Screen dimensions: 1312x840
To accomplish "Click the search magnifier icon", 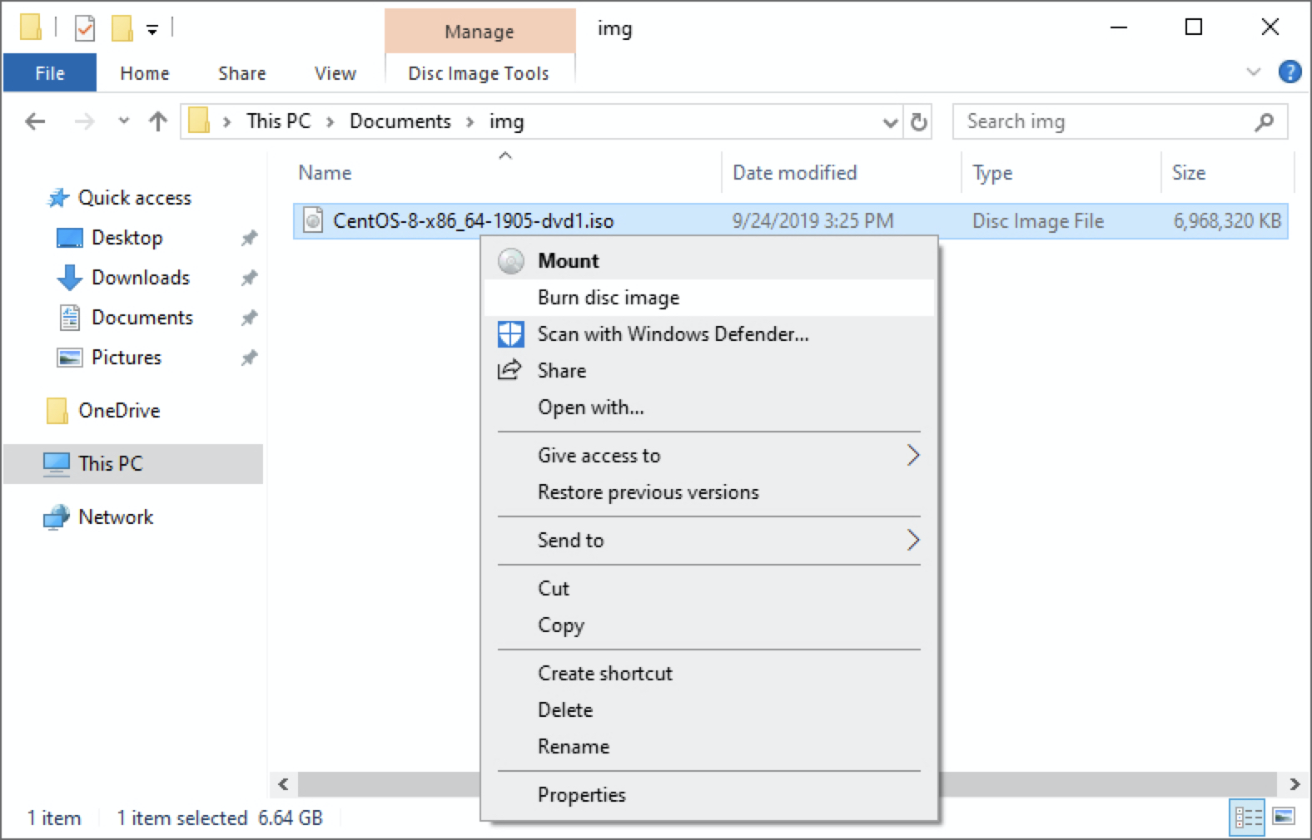I will point(1265,122).
